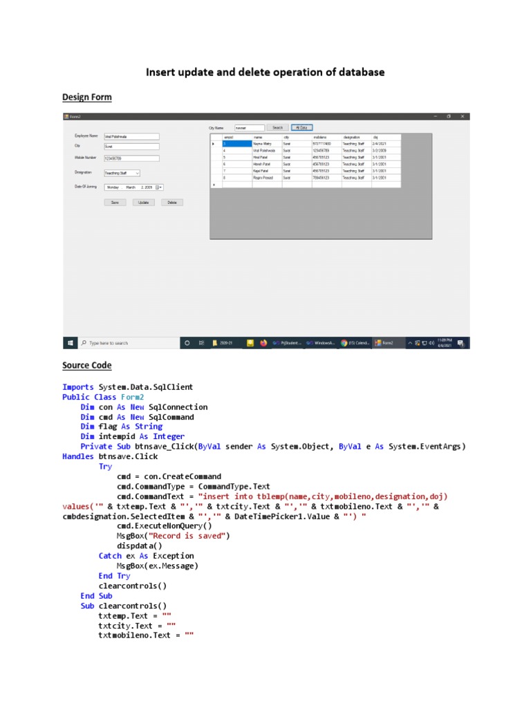Screen dimensions: 531x708
Task: Click the calendar icon in date picker
Action: pos(157,187)
